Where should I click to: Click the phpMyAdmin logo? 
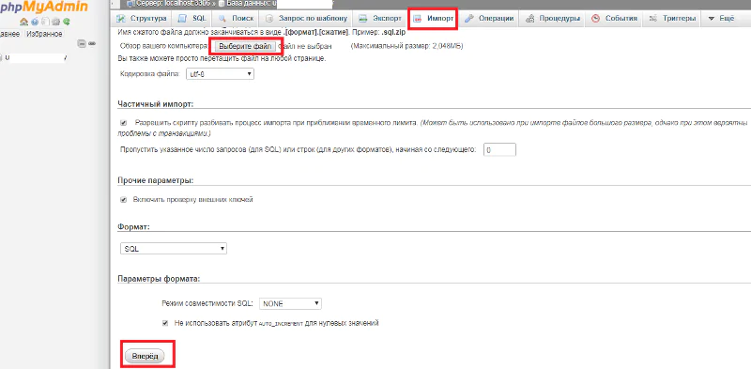pos(44,8)
